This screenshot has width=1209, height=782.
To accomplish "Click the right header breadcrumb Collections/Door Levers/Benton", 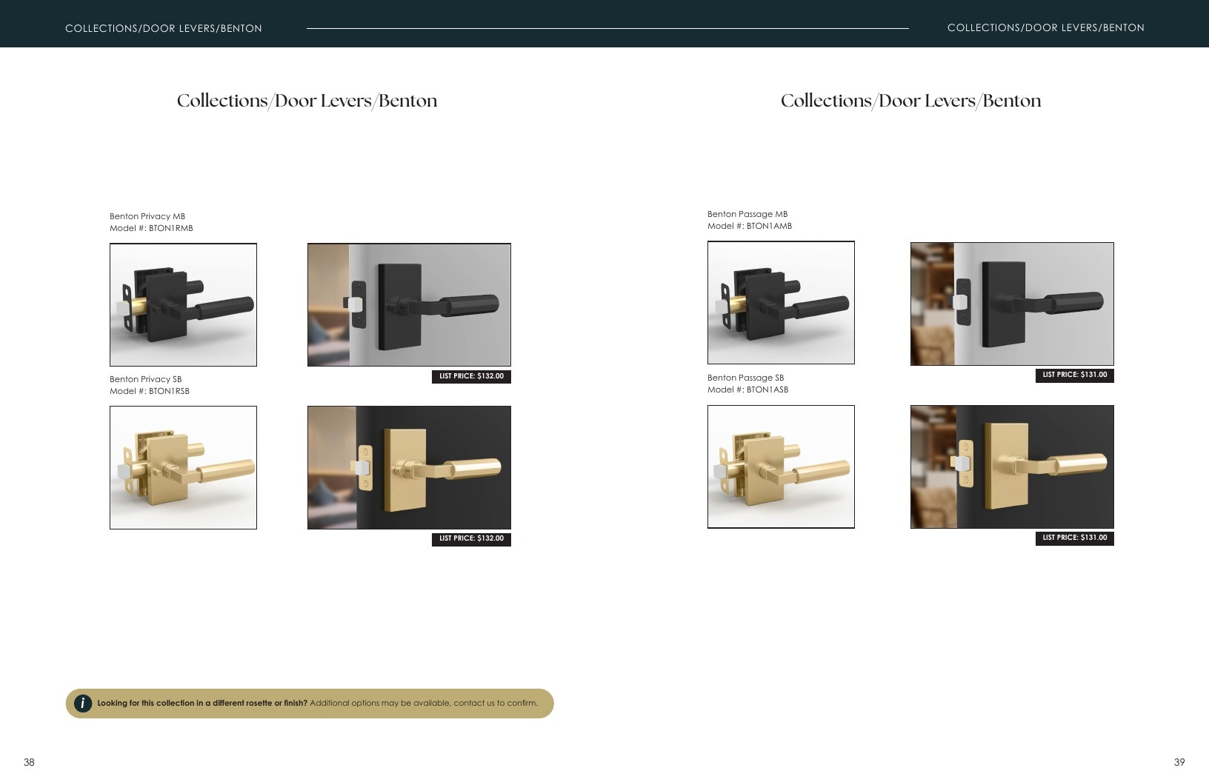I will coord(1045,27).
